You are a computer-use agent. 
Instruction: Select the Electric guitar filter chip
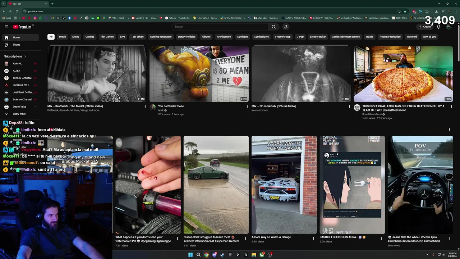(x=318, y=37)
